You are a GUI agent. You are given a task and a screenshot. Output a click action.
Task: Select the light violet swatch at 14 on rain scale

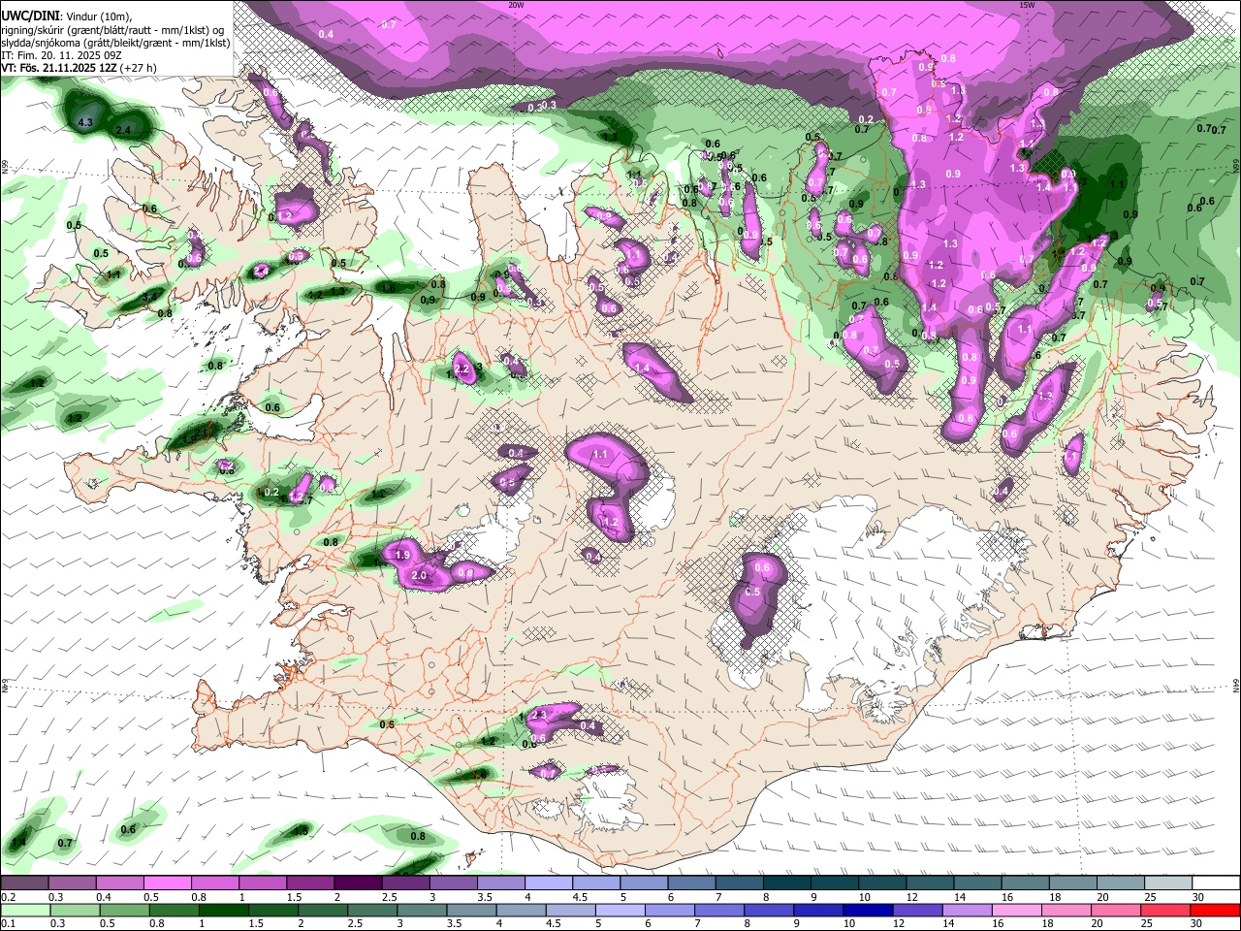tap(966, 910)
